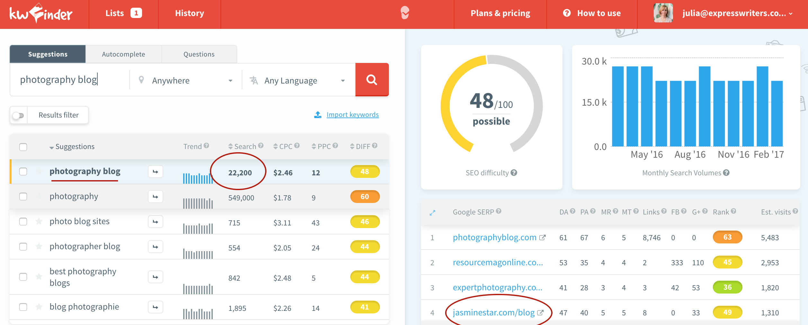Open photographyblog.com SERP link

point(495,237)
